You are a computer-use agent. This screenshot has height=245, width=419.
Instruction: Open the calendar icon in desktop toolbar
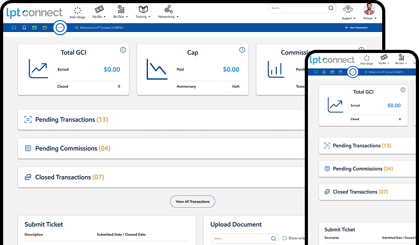[x=45, y=27]
